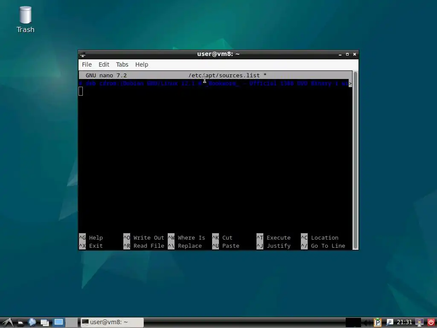Click the ^/ Go To Line shortcut label
The image size is (437, 328).
pyautogui.click(x=323, y=246)
